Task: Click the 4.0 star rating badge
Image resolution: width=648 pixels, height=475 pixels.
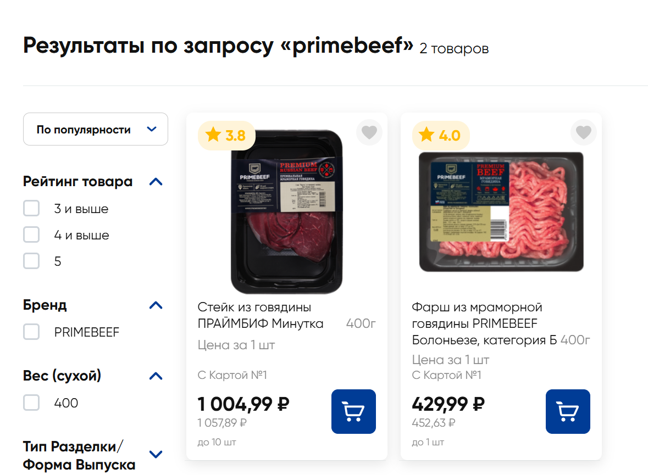Action: [441, 135]
